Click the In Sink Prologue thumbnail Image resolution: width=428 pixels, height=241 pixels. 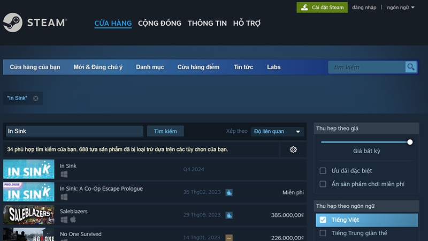29,192
